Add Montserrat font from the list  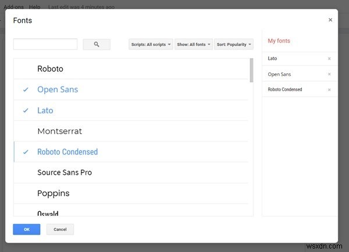(x=131, y=131)
